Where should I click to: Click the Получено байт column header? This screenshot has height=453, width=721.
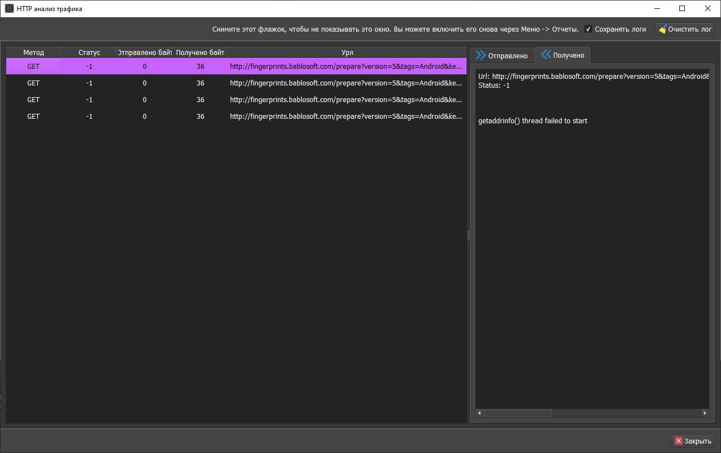coord(200,53)
